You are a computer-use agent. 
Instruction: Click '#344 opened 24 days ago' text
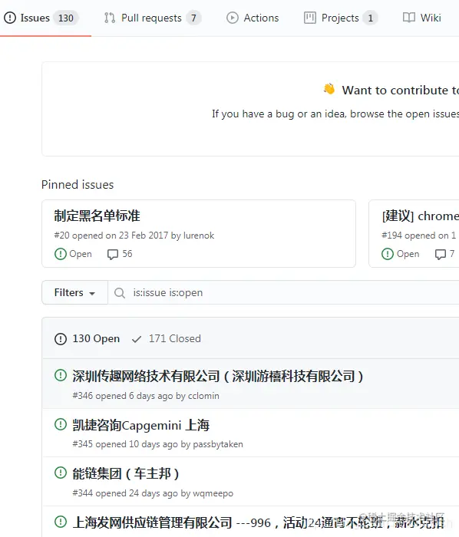[x=125, y=493]
